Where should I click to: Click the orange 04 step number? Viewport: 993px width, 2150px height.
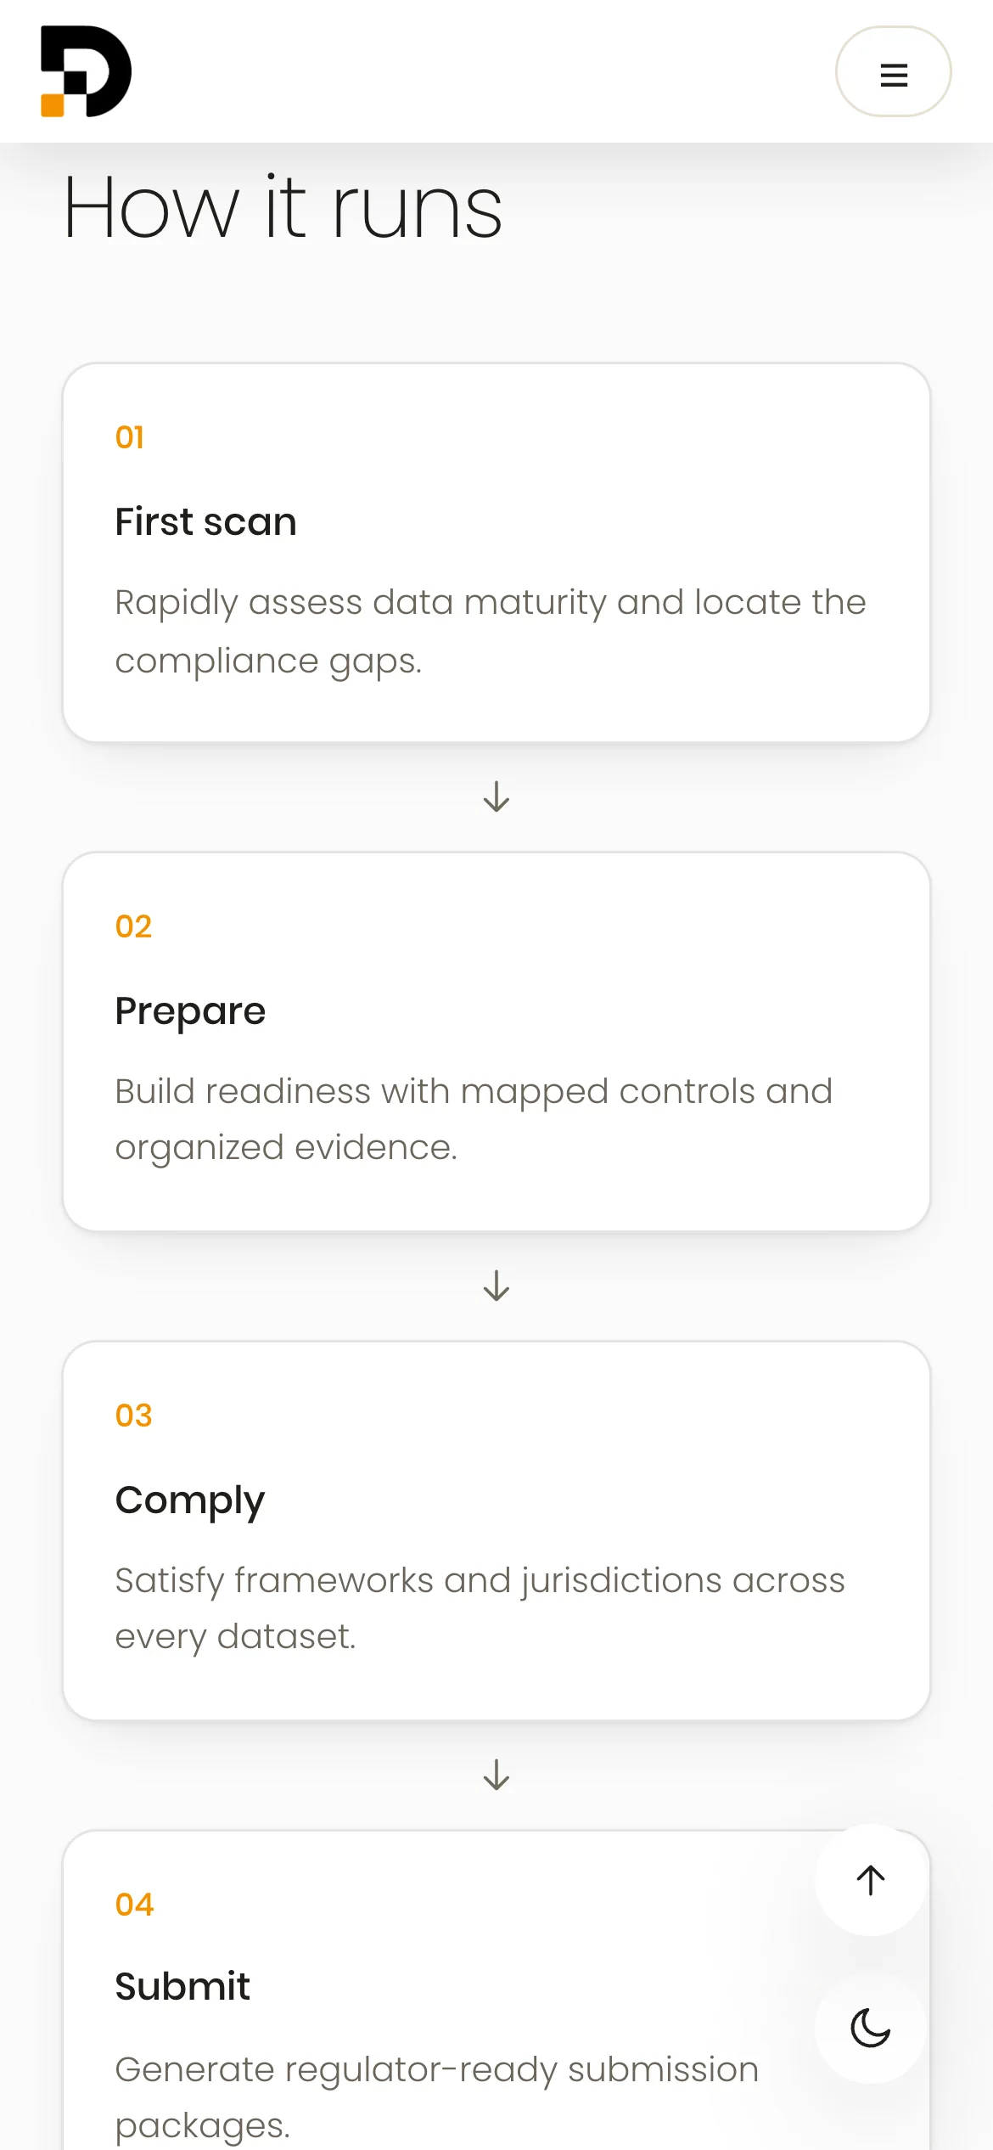click(135, 1905)
